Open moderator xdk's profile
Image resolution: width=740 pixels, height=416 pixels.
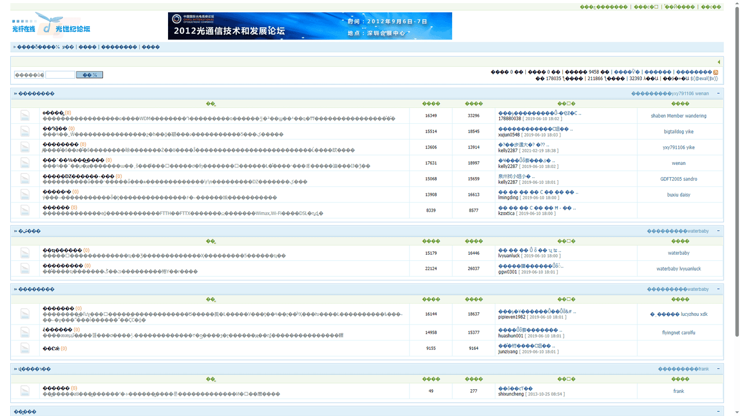point(704,314)
